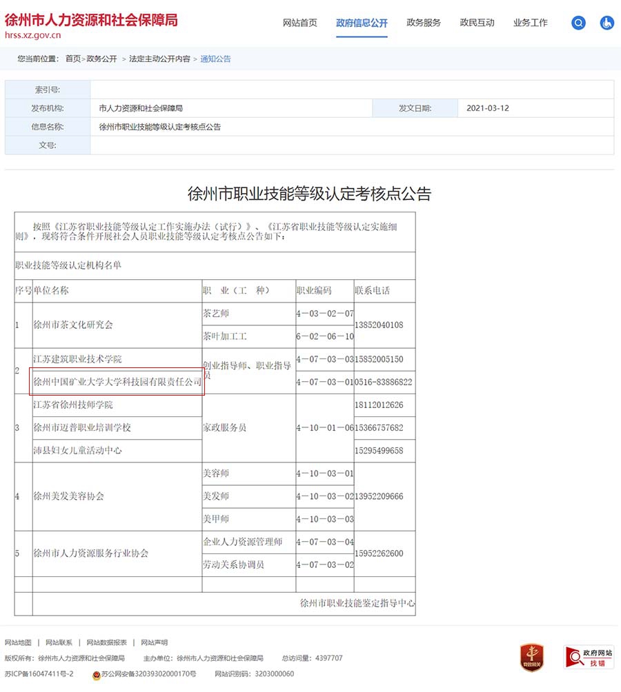The width and height of the screenshot is (621, 692).
Task: Open the 网站首页 navigation item
Action: 300,23
